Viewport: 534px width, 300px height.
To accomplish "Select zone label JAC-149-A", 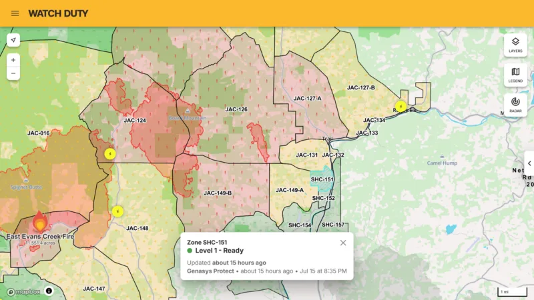I will click(290, 190).
